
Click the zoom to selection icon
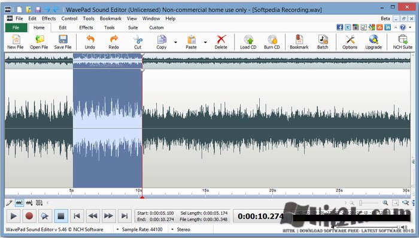tap(395, 203)
